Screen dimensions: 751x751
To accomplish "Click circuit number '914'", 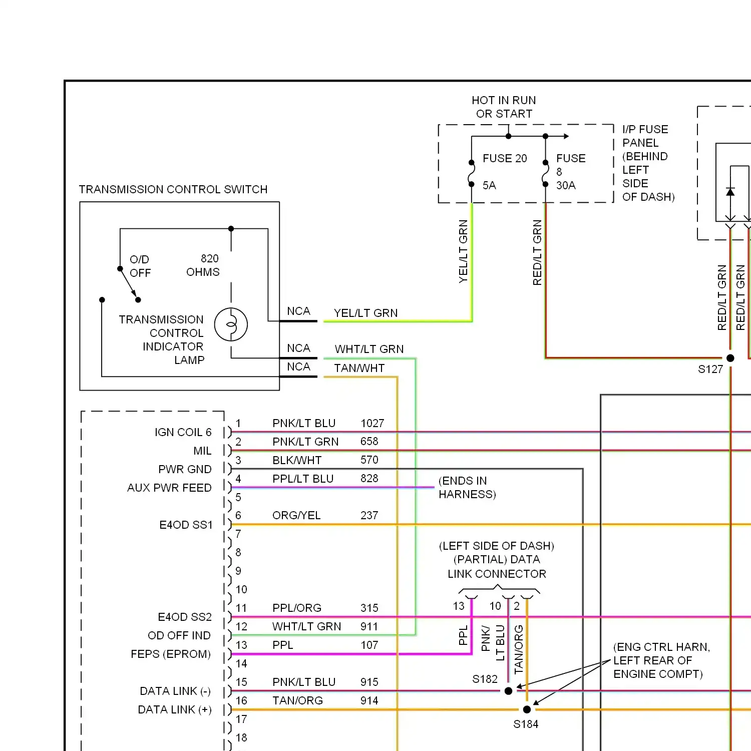I will tap(369, 700).
